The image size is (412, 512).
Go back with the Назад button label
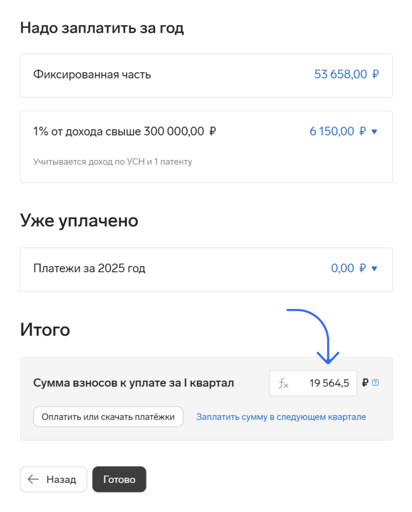click(62, 479)
